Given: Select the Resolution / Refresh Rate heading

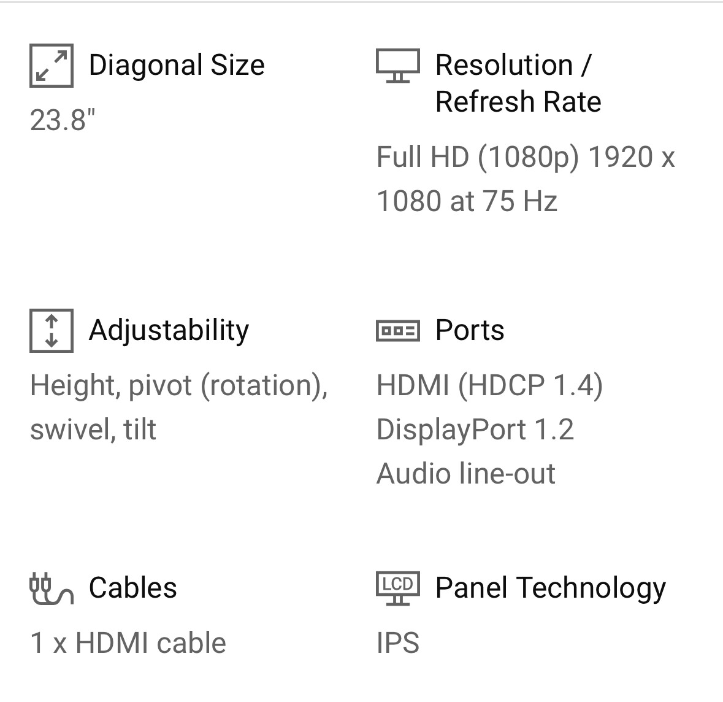Looking at the screenshot, I should 518,83.
